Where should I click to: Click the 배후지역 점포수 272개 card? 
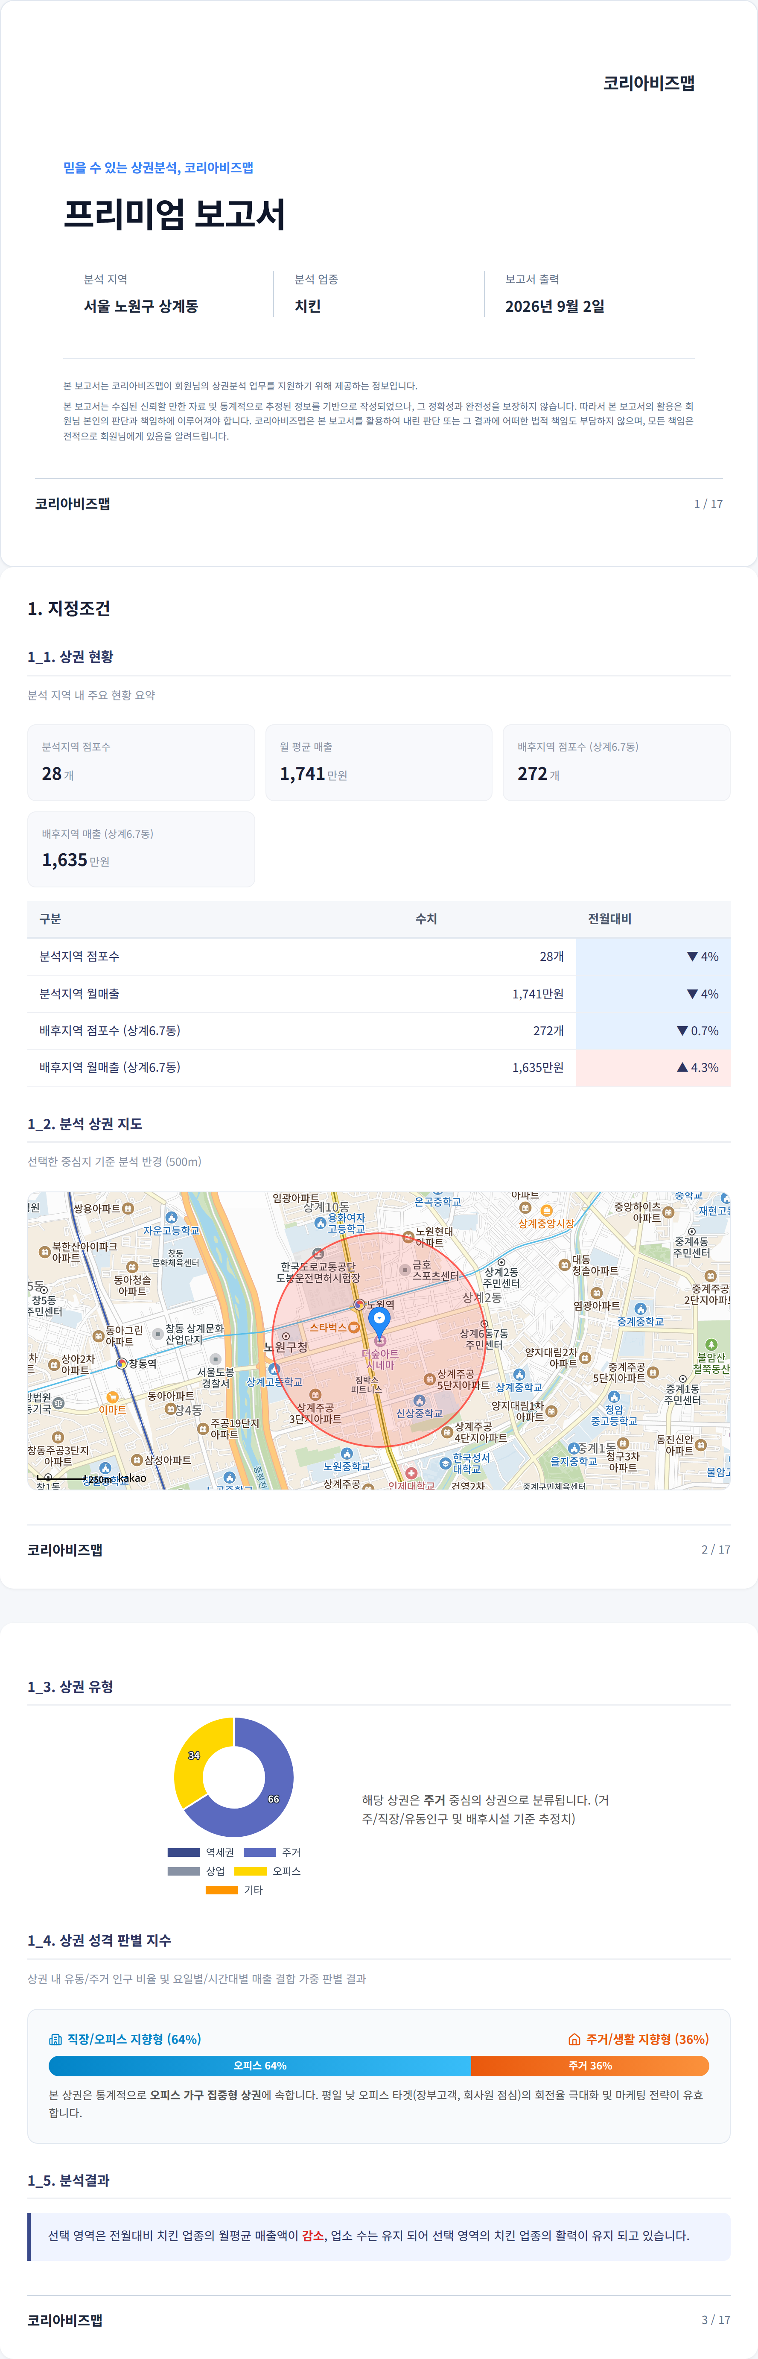pos(616,763)
